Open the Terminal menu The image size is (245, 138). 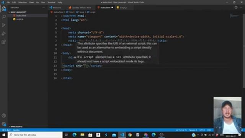click(51, 2)
